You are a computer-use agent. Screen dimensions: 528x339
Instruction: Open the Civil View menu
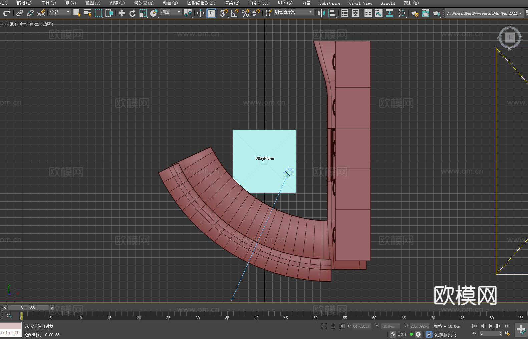click(x=360, y=3)
